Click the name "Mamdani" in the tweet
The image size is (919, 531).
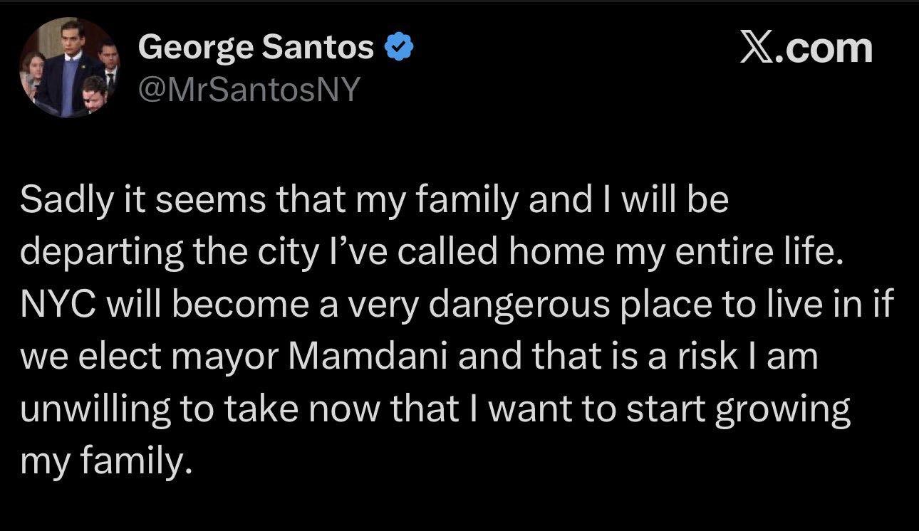(368, 357)
